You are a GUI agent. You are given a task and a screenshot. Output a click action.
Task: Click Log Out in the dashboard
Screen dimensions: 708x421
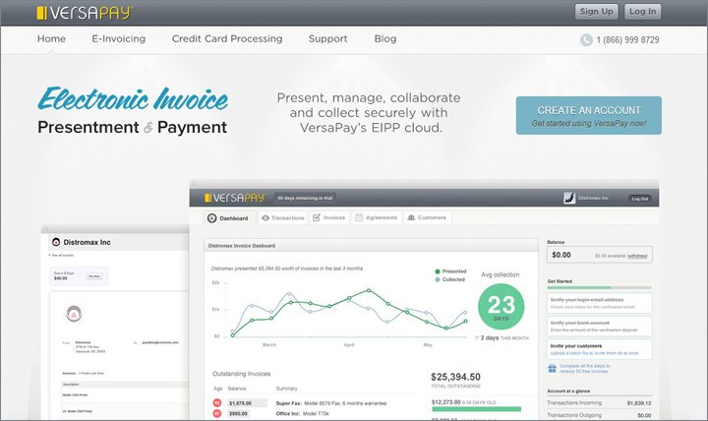click(x=639, y=198)
